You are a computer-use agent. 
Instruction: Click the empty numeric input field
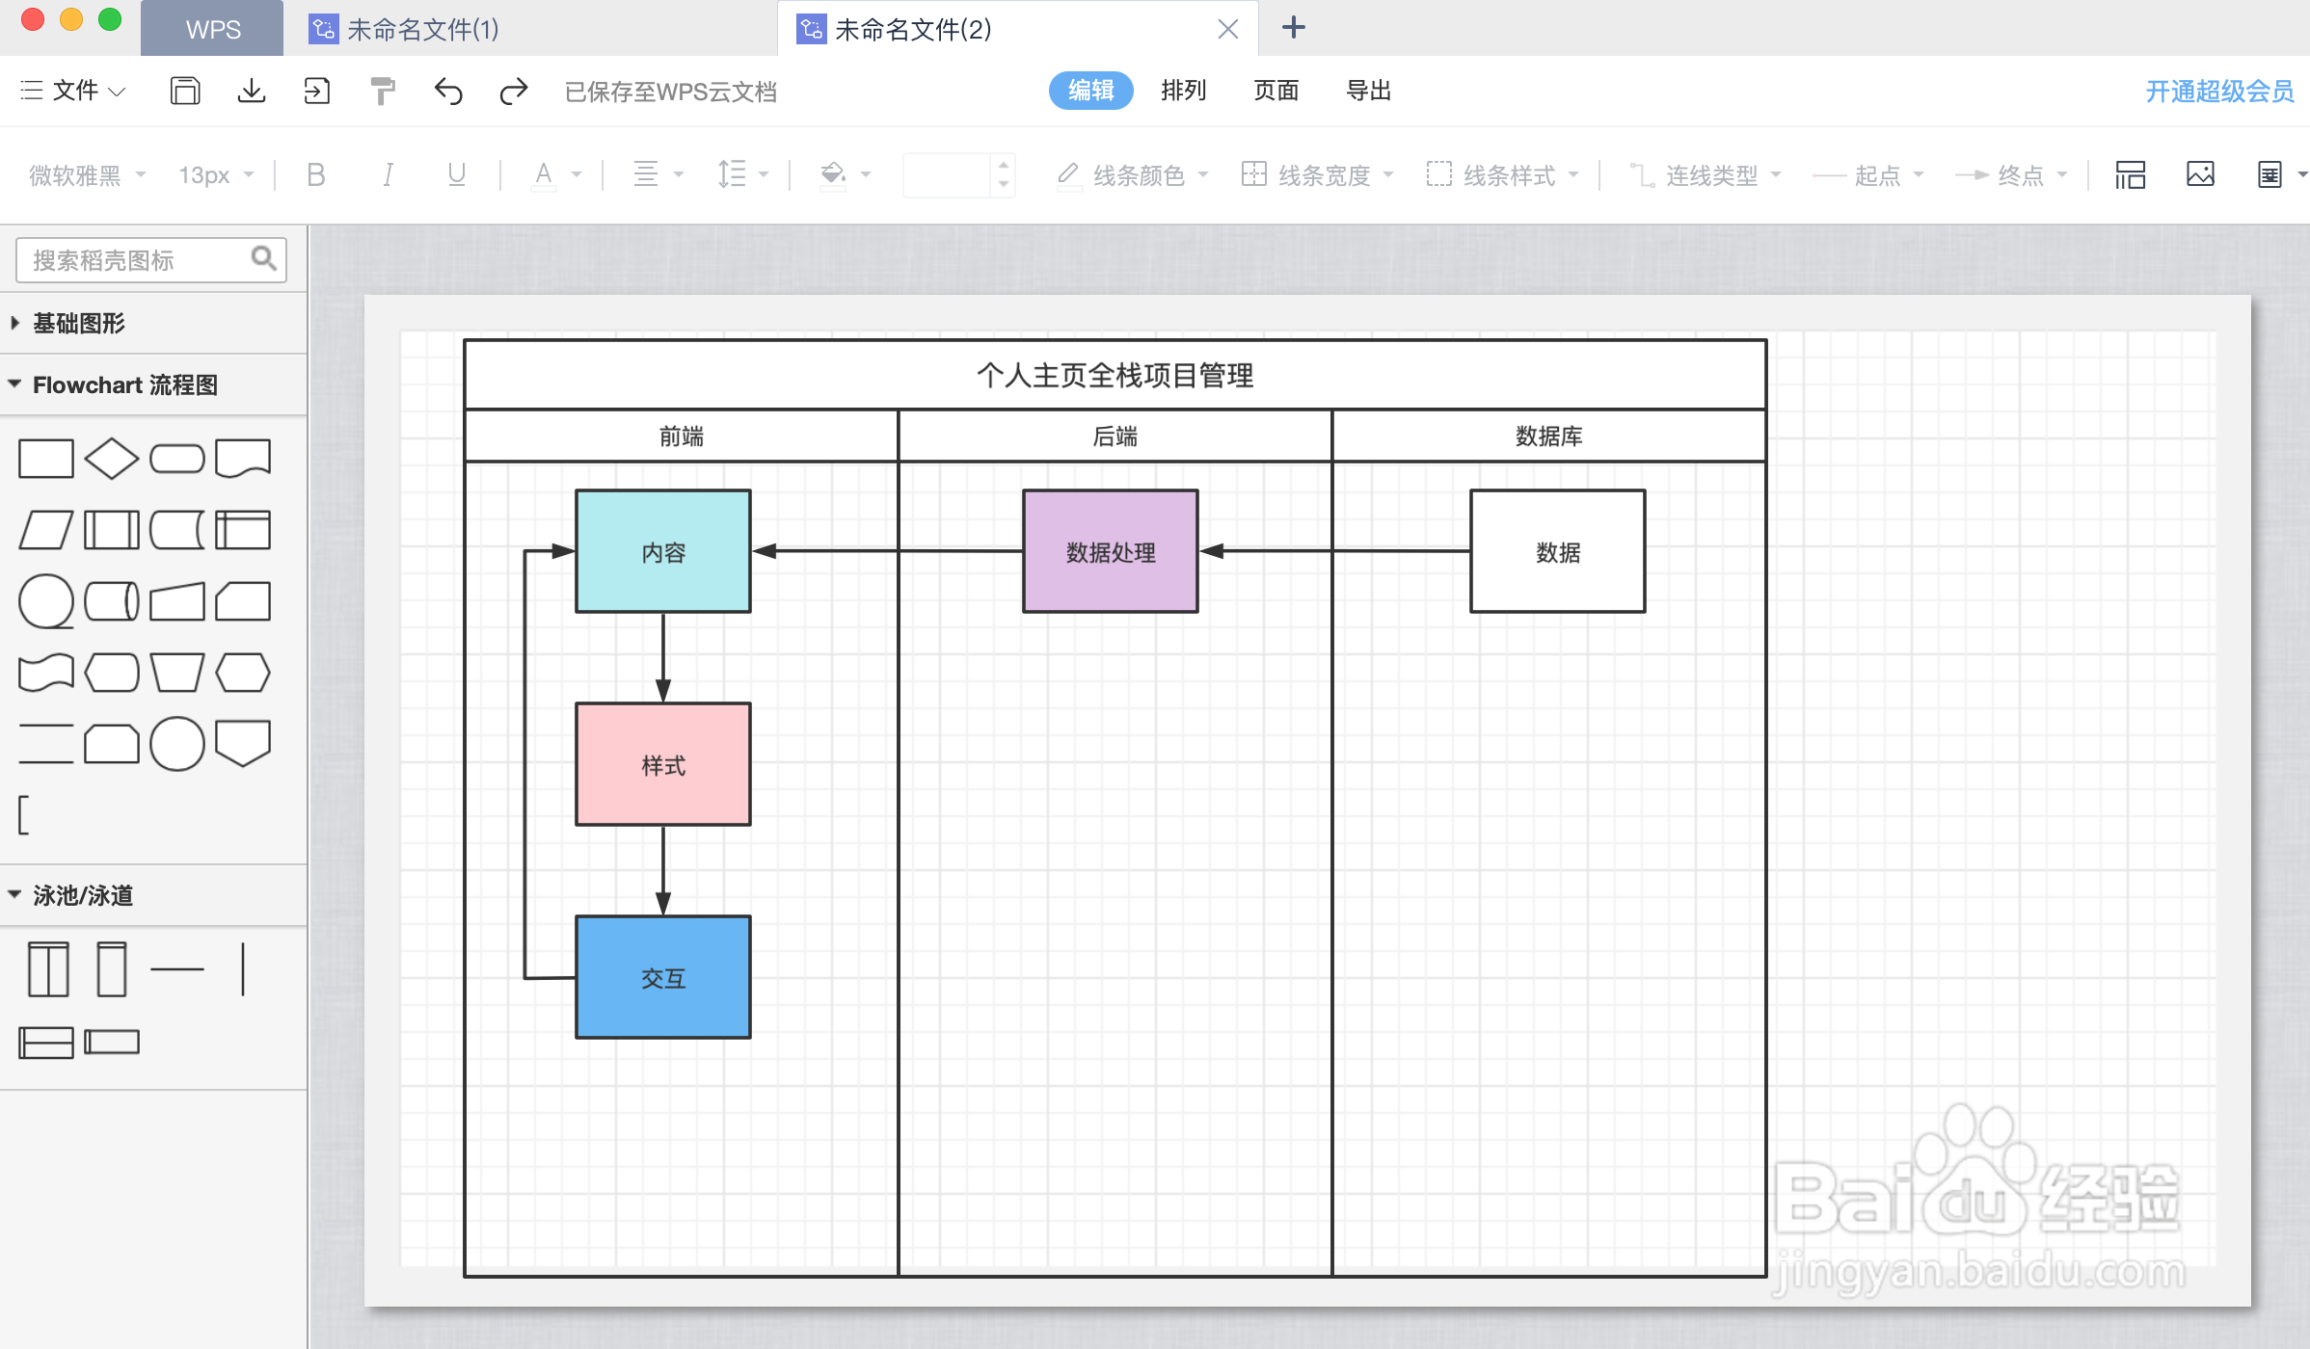click(947, 174)
